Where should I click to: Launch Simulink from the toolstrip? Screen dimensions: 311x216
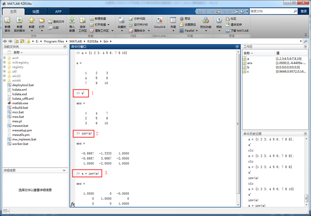[160, 23]
